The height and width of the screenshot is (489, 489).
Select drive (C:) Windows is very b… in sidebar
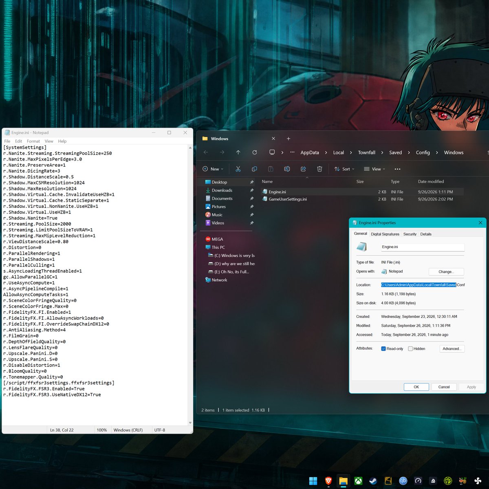coord(231,256)
